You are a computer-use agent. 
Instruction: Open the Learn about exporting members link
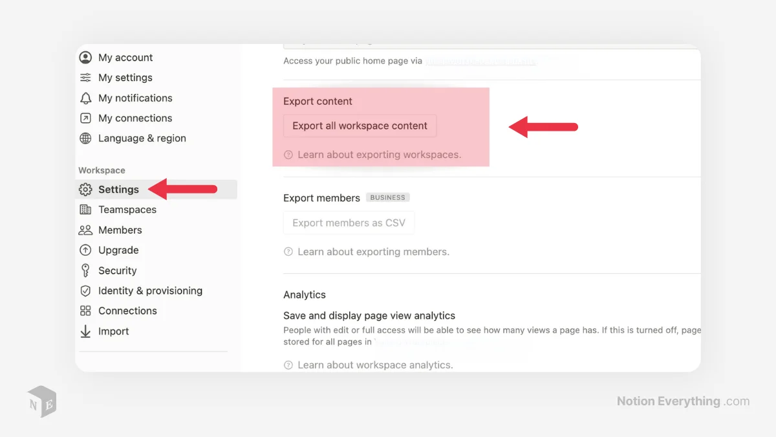pos(374,251)
